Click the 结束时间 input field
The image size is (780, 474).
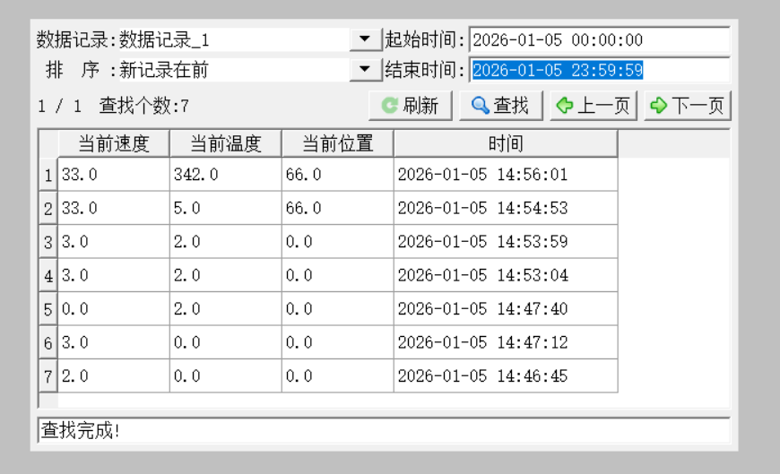click(600, 70)
